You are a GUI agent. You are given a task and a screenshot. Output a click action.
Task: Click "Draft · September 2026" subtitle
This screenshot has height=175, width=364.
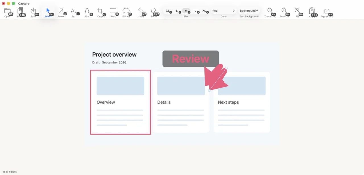(109, 63)
